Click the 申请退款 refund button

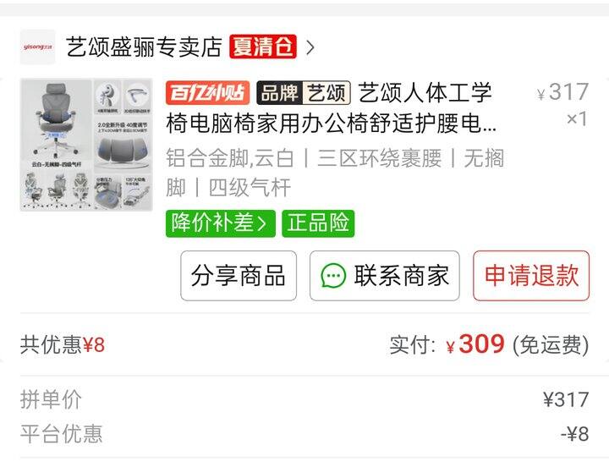[531, 276]
